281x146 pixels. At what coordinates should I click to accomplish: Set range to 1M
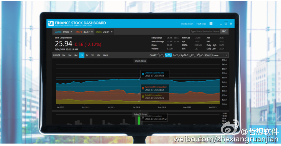coord(64,55)
